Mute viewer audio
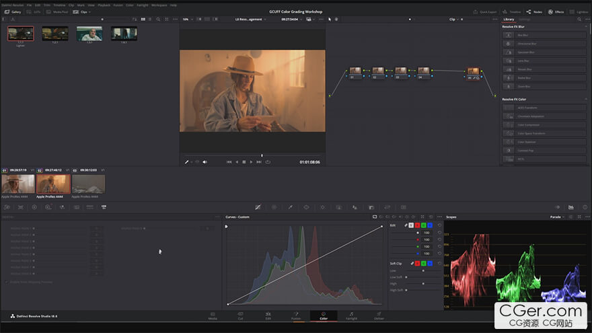This screenshot has width=592, height=333. click(x=205, y=162)
